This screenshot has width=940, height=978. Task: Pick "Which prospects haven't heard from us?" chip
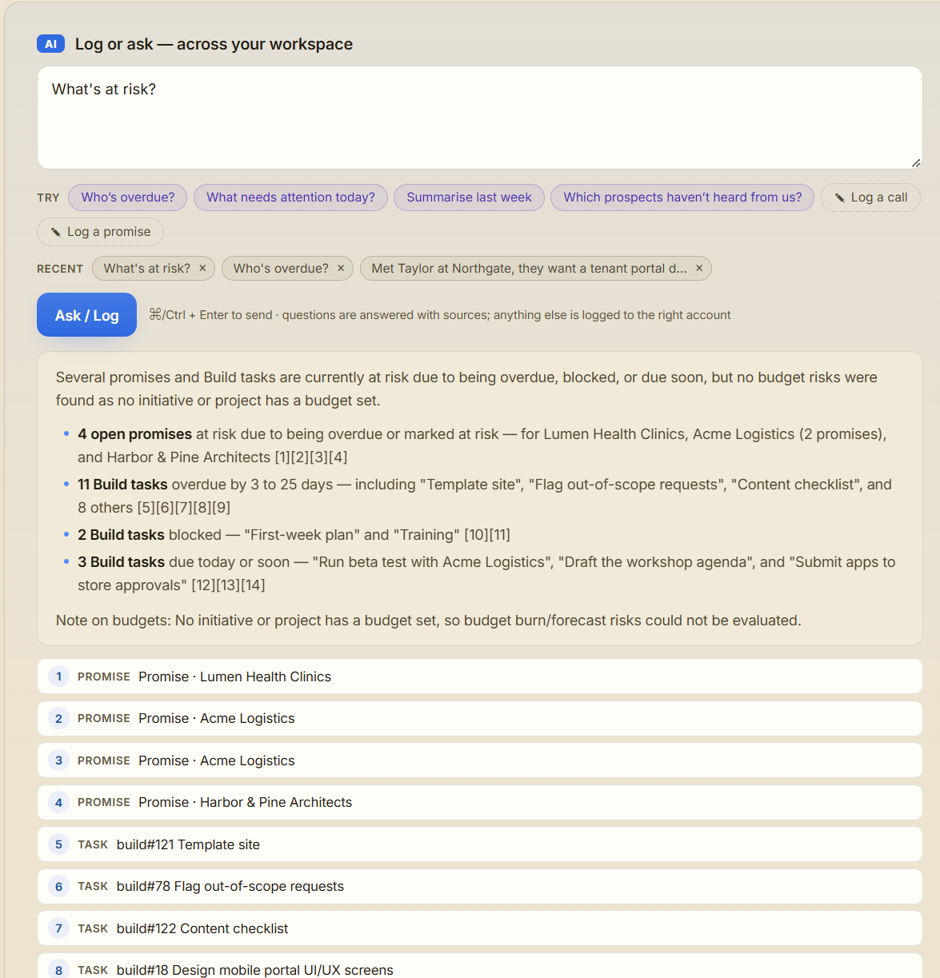[x=682, y=198]
